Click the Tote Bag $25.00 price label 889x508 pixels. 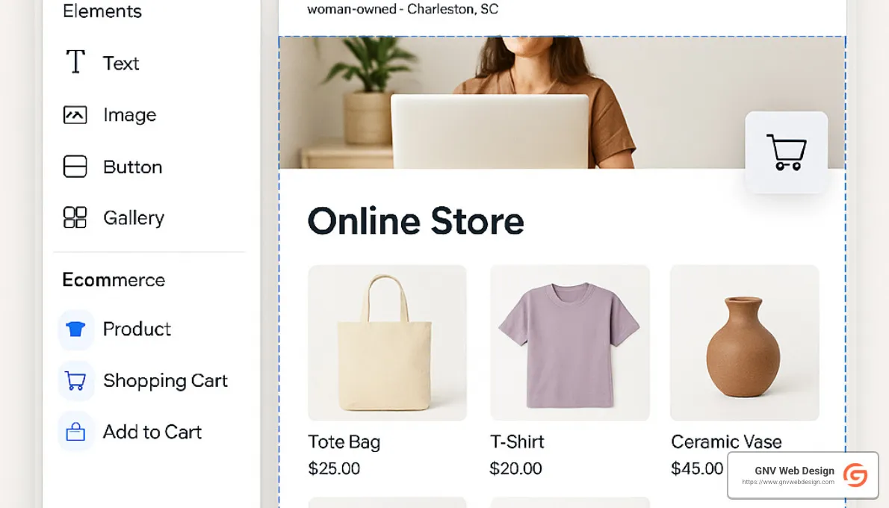[333, 468]
